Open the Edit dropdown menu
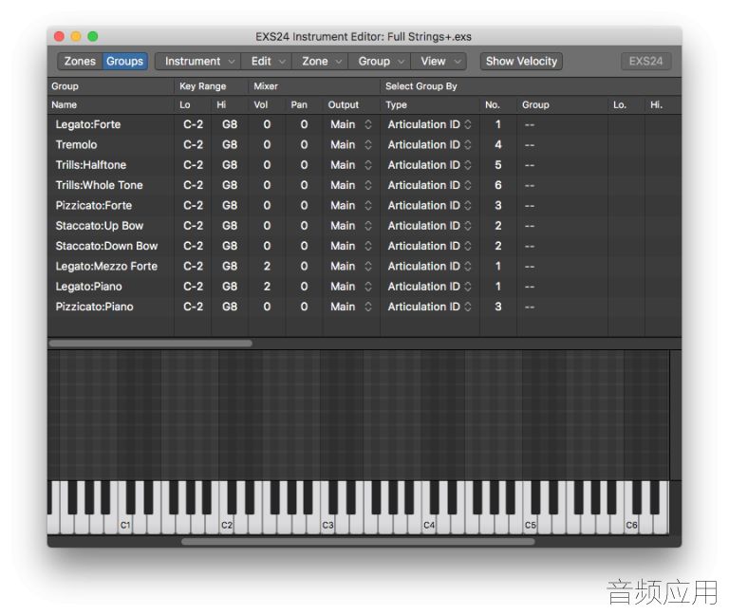Viewport: 729px width, 615px height. (x=267, y=62)
